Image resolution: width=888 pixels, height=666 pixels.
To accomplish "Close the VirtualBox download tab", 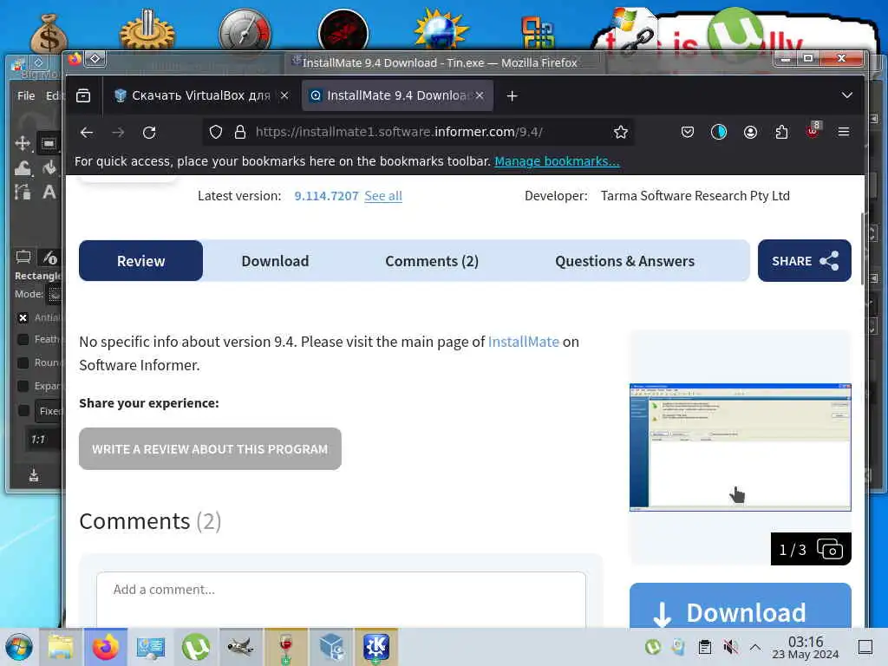I will click(x=284, y=95).
